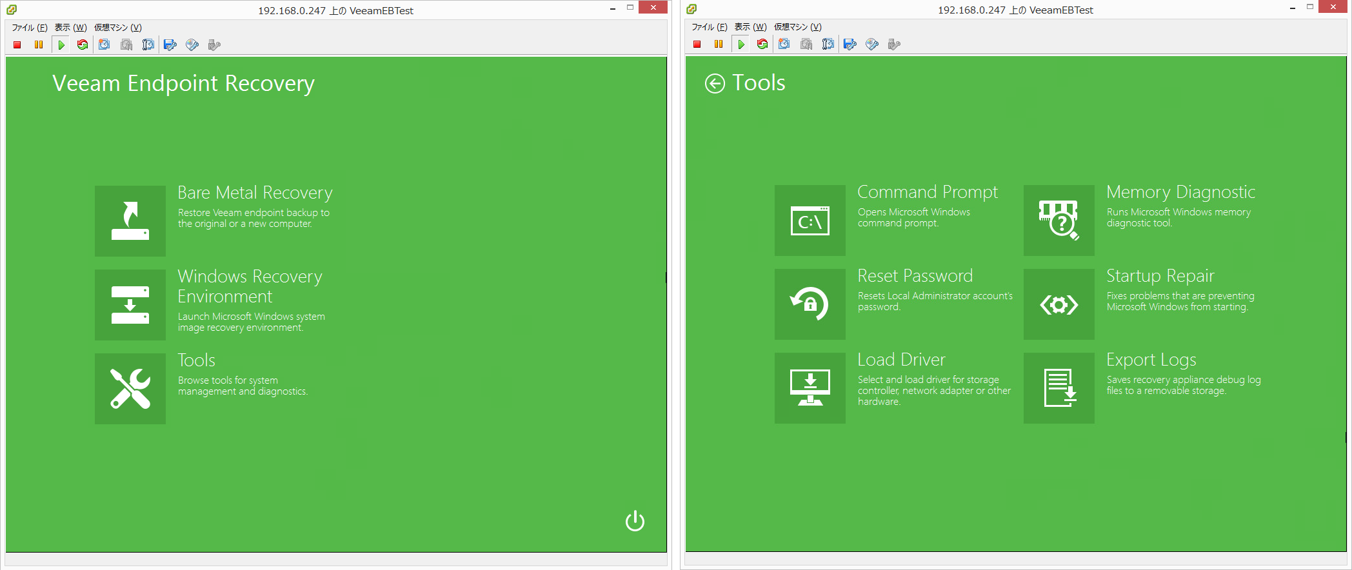Open the Export Logs tile icon

[x=1059, y=388]
